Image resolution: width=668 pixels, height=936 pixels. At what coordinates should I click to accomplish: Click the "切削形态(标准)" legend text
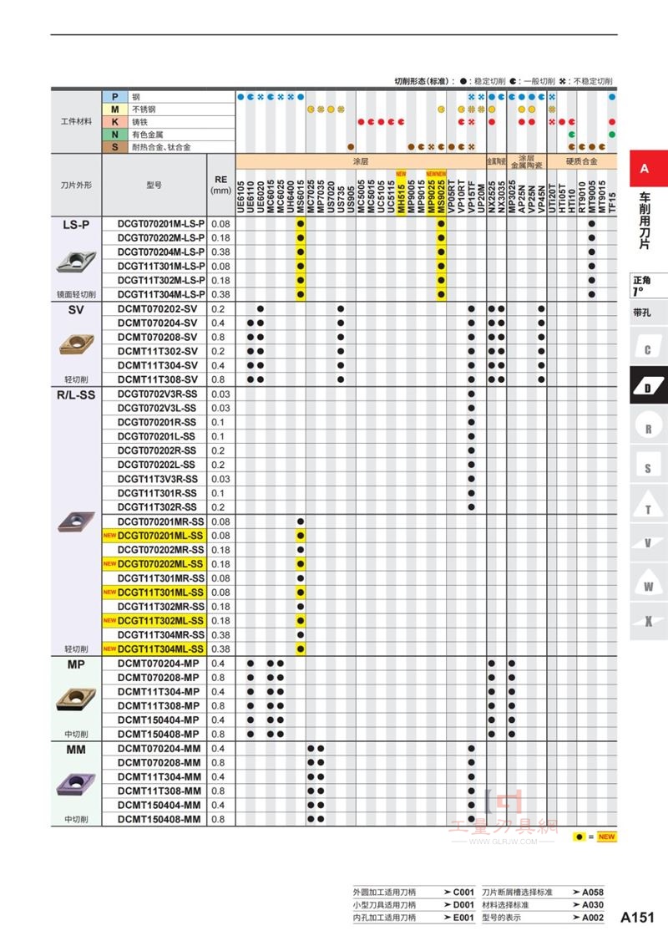pos(423,81)
